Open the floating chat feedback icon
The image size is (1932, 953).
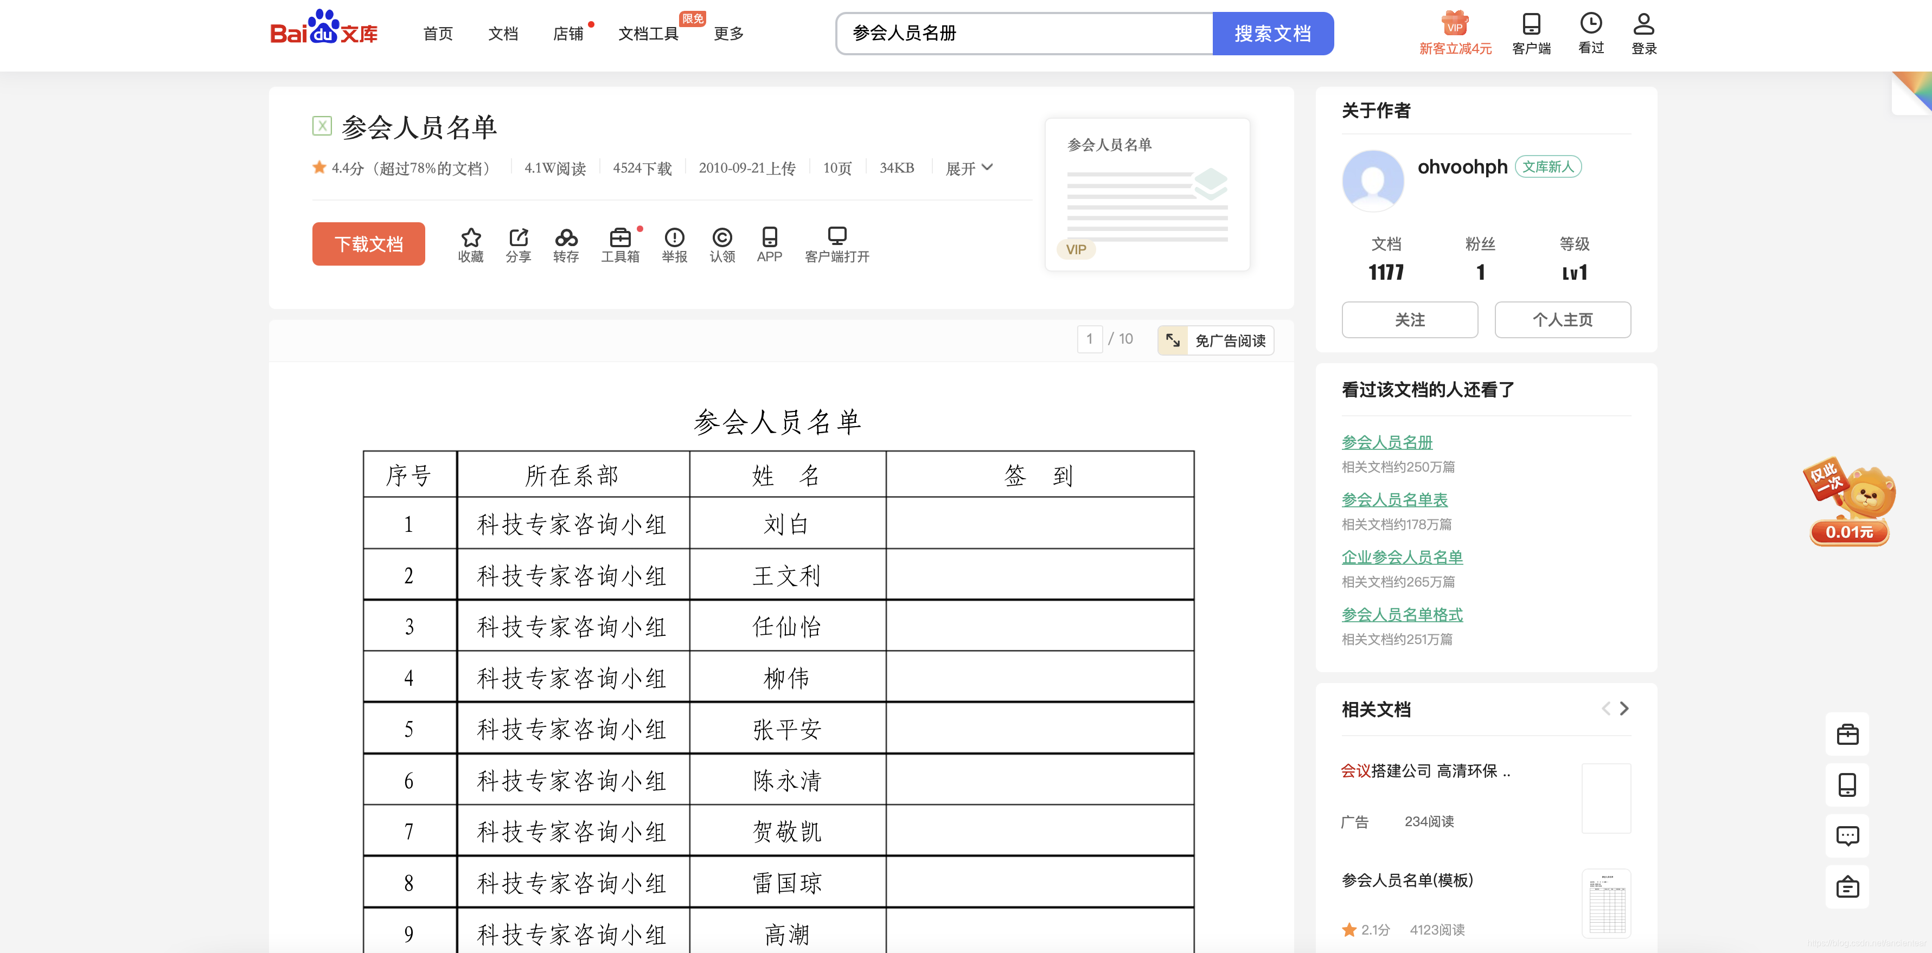(1847, 836)
